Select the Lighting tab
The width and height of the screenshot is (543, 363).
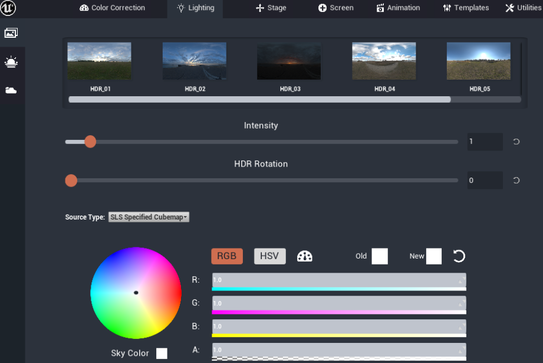pos(196,8)
